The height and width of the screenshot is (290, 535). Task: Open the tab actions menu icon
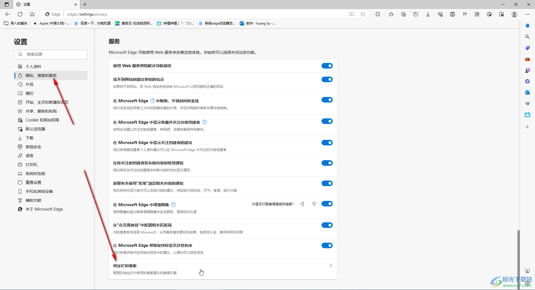7,4
